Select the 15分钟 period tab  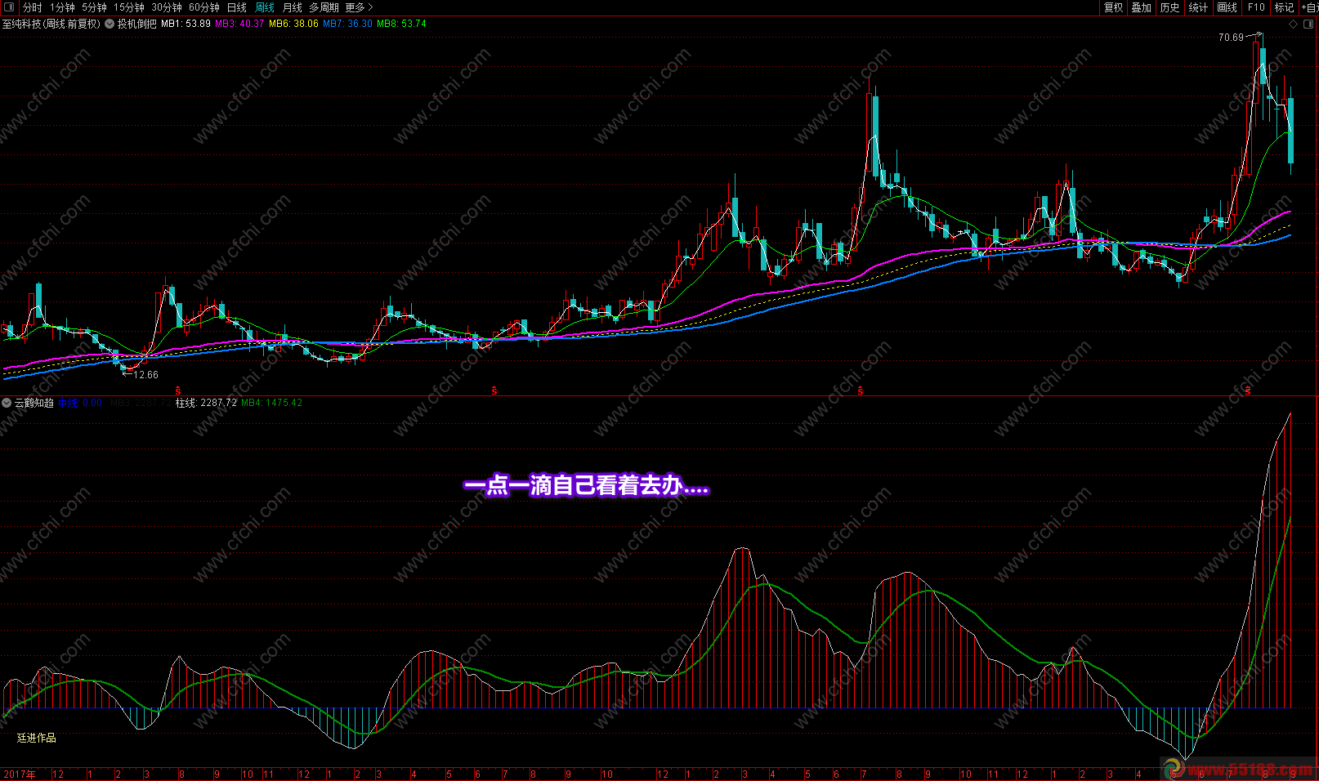(129, 7)
